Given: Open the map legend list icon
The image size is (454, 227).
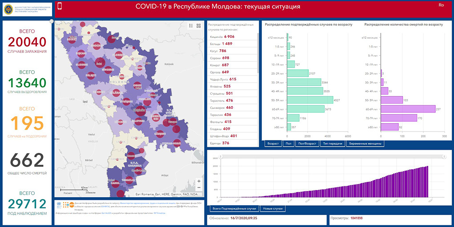Looking at the screenshot, I should (x=191, y=26).
